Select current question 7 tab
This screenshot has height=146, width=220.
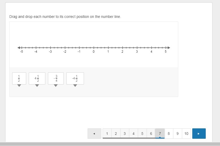pyautogui.click(x=160, y=134)
